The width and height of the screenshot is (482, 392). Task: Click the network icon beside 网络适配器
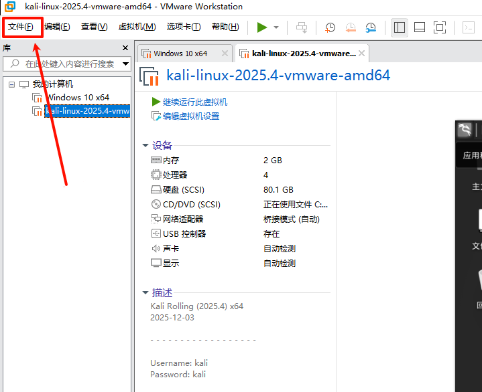156,219
